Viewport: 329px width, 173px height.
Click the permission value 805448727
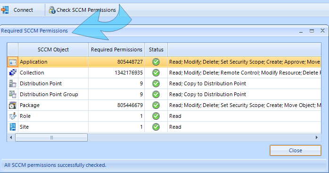[130, 62]
